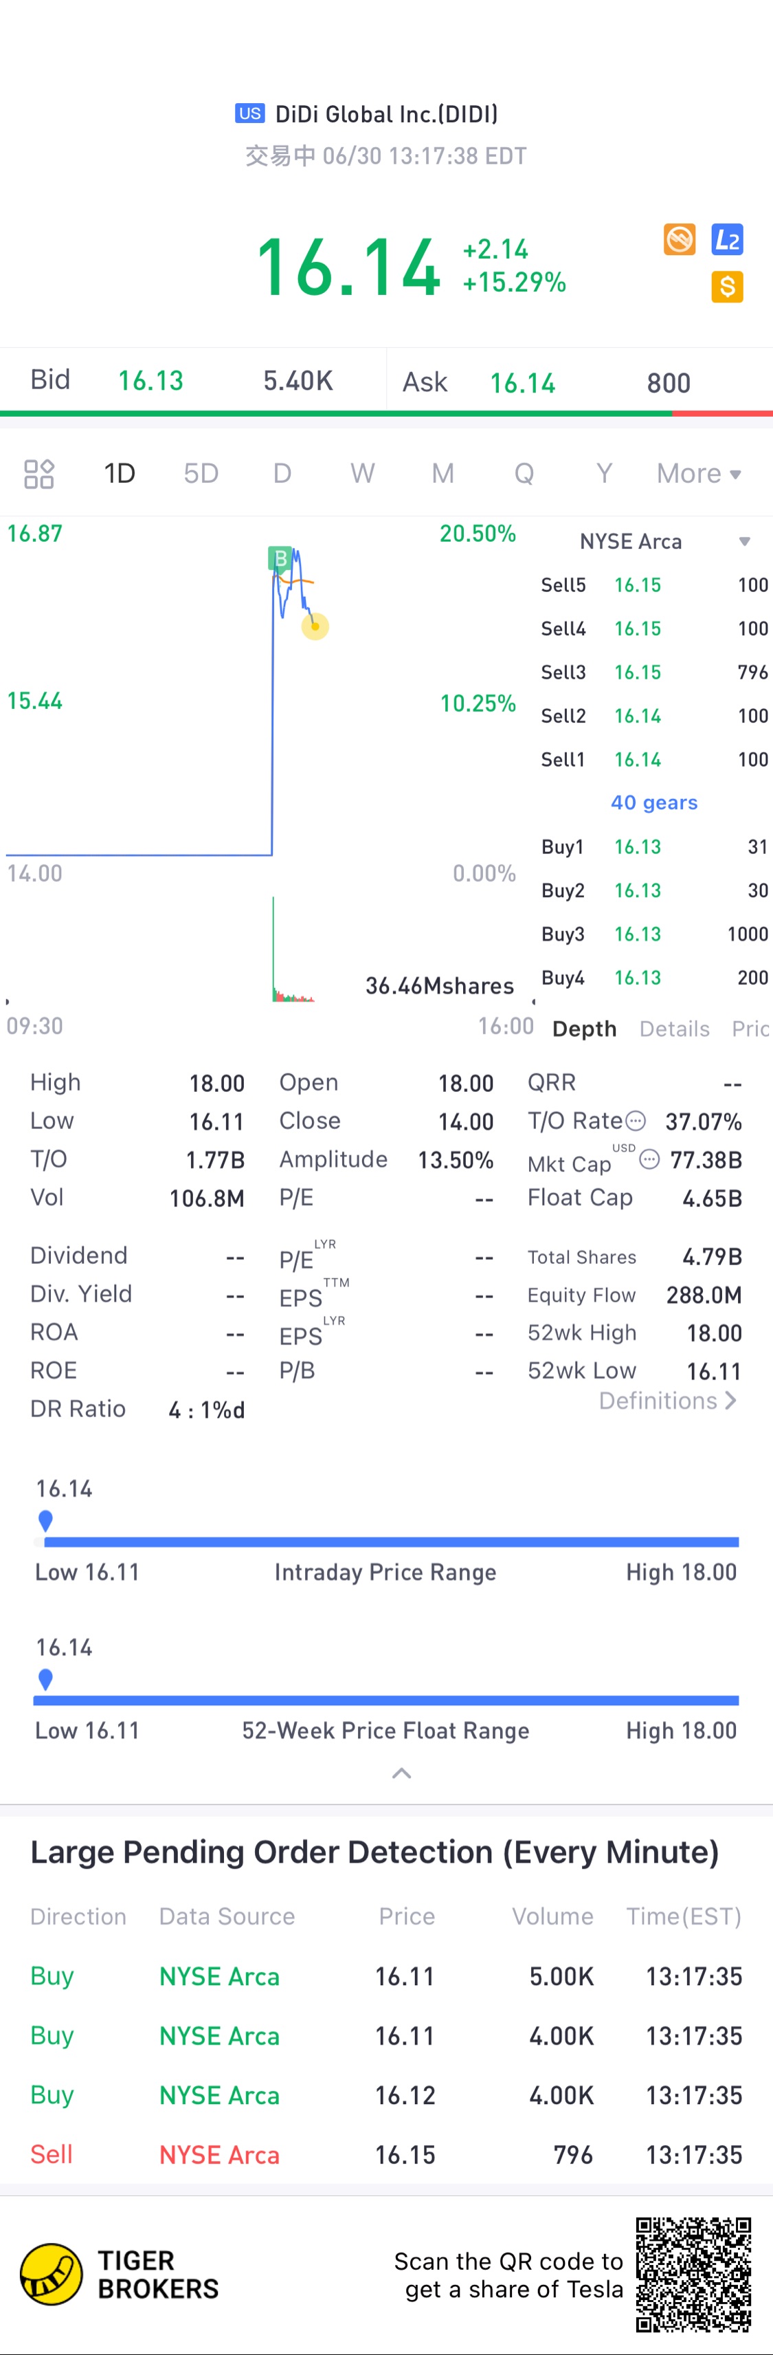The height and width of the screenshot is (2355, 773).
Task: Open the L2 level-two quotes icon
Action: [726, 239]
